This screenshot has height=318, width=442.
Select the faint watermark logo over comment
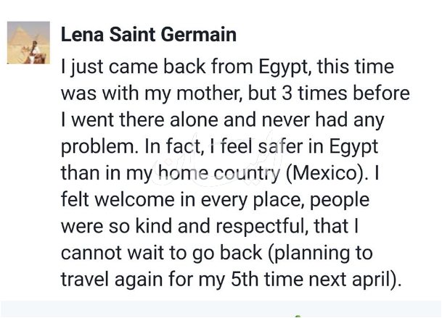click(x=214, y=160)
